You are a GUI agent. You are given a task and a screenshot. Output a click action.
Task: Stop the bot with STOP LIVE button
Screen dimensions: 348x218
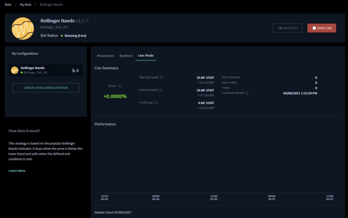tap(321, 28)
